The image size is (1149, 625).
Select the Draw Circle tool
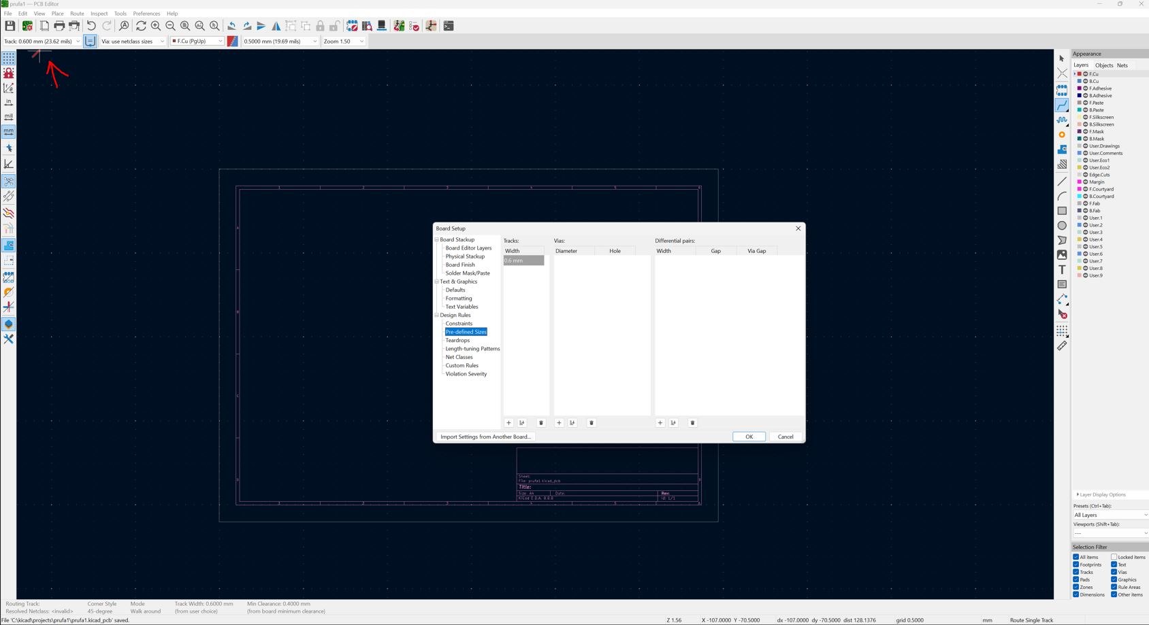1062,226
